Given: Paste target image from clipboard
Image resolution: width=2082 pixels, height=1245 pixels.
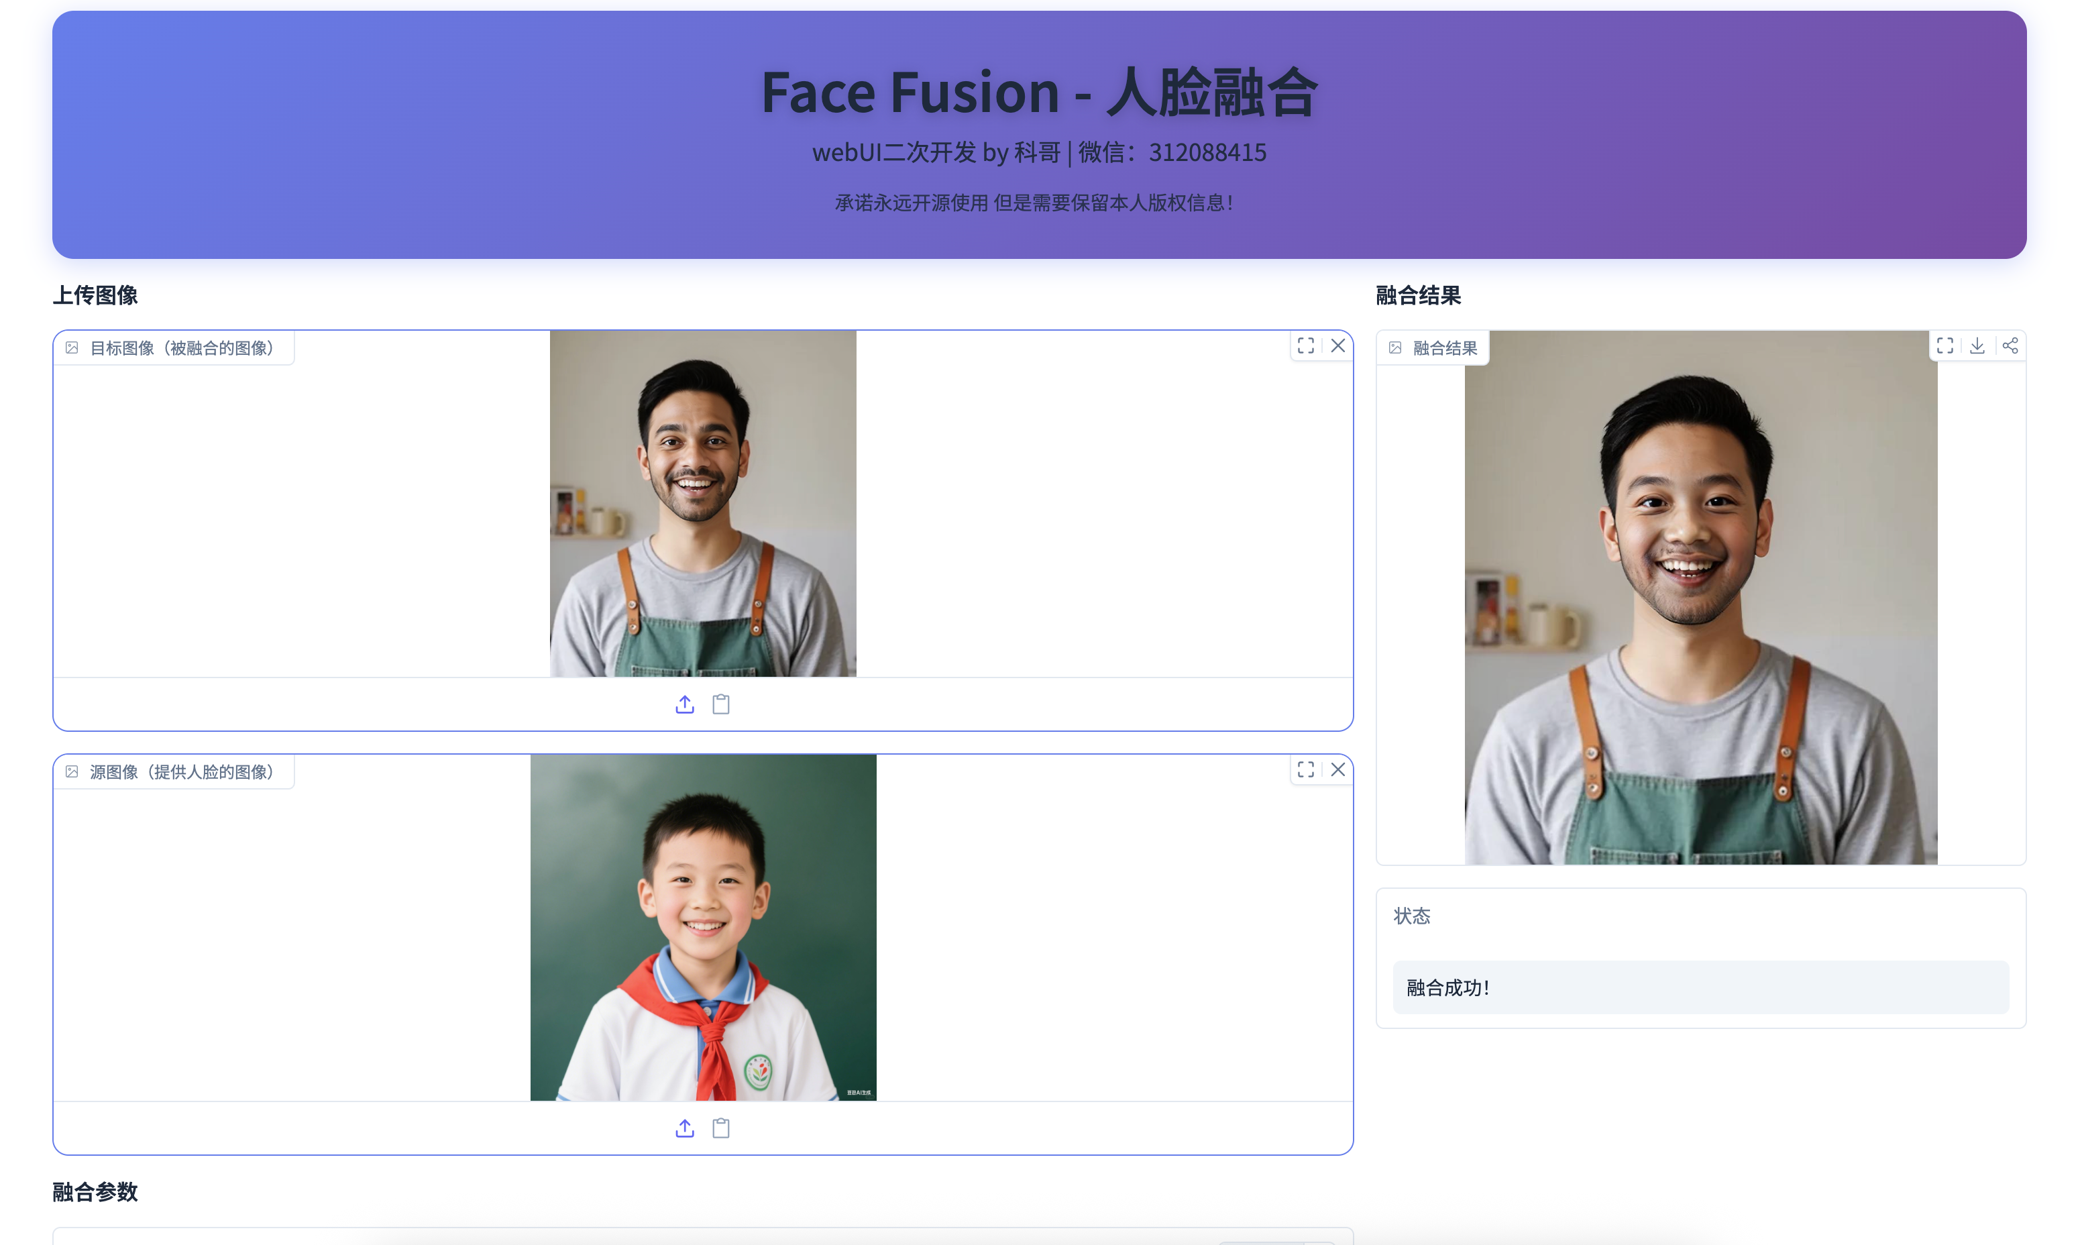Looking at the screenshot, I should coord(722,704).
